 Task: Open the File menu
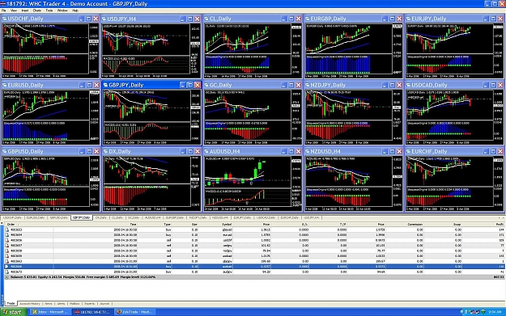3,11
